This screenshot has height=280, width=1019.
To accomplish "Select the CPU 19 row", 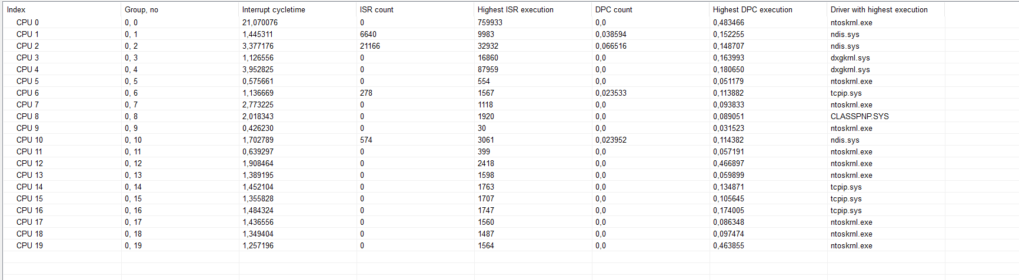I will tap(29, 245).
